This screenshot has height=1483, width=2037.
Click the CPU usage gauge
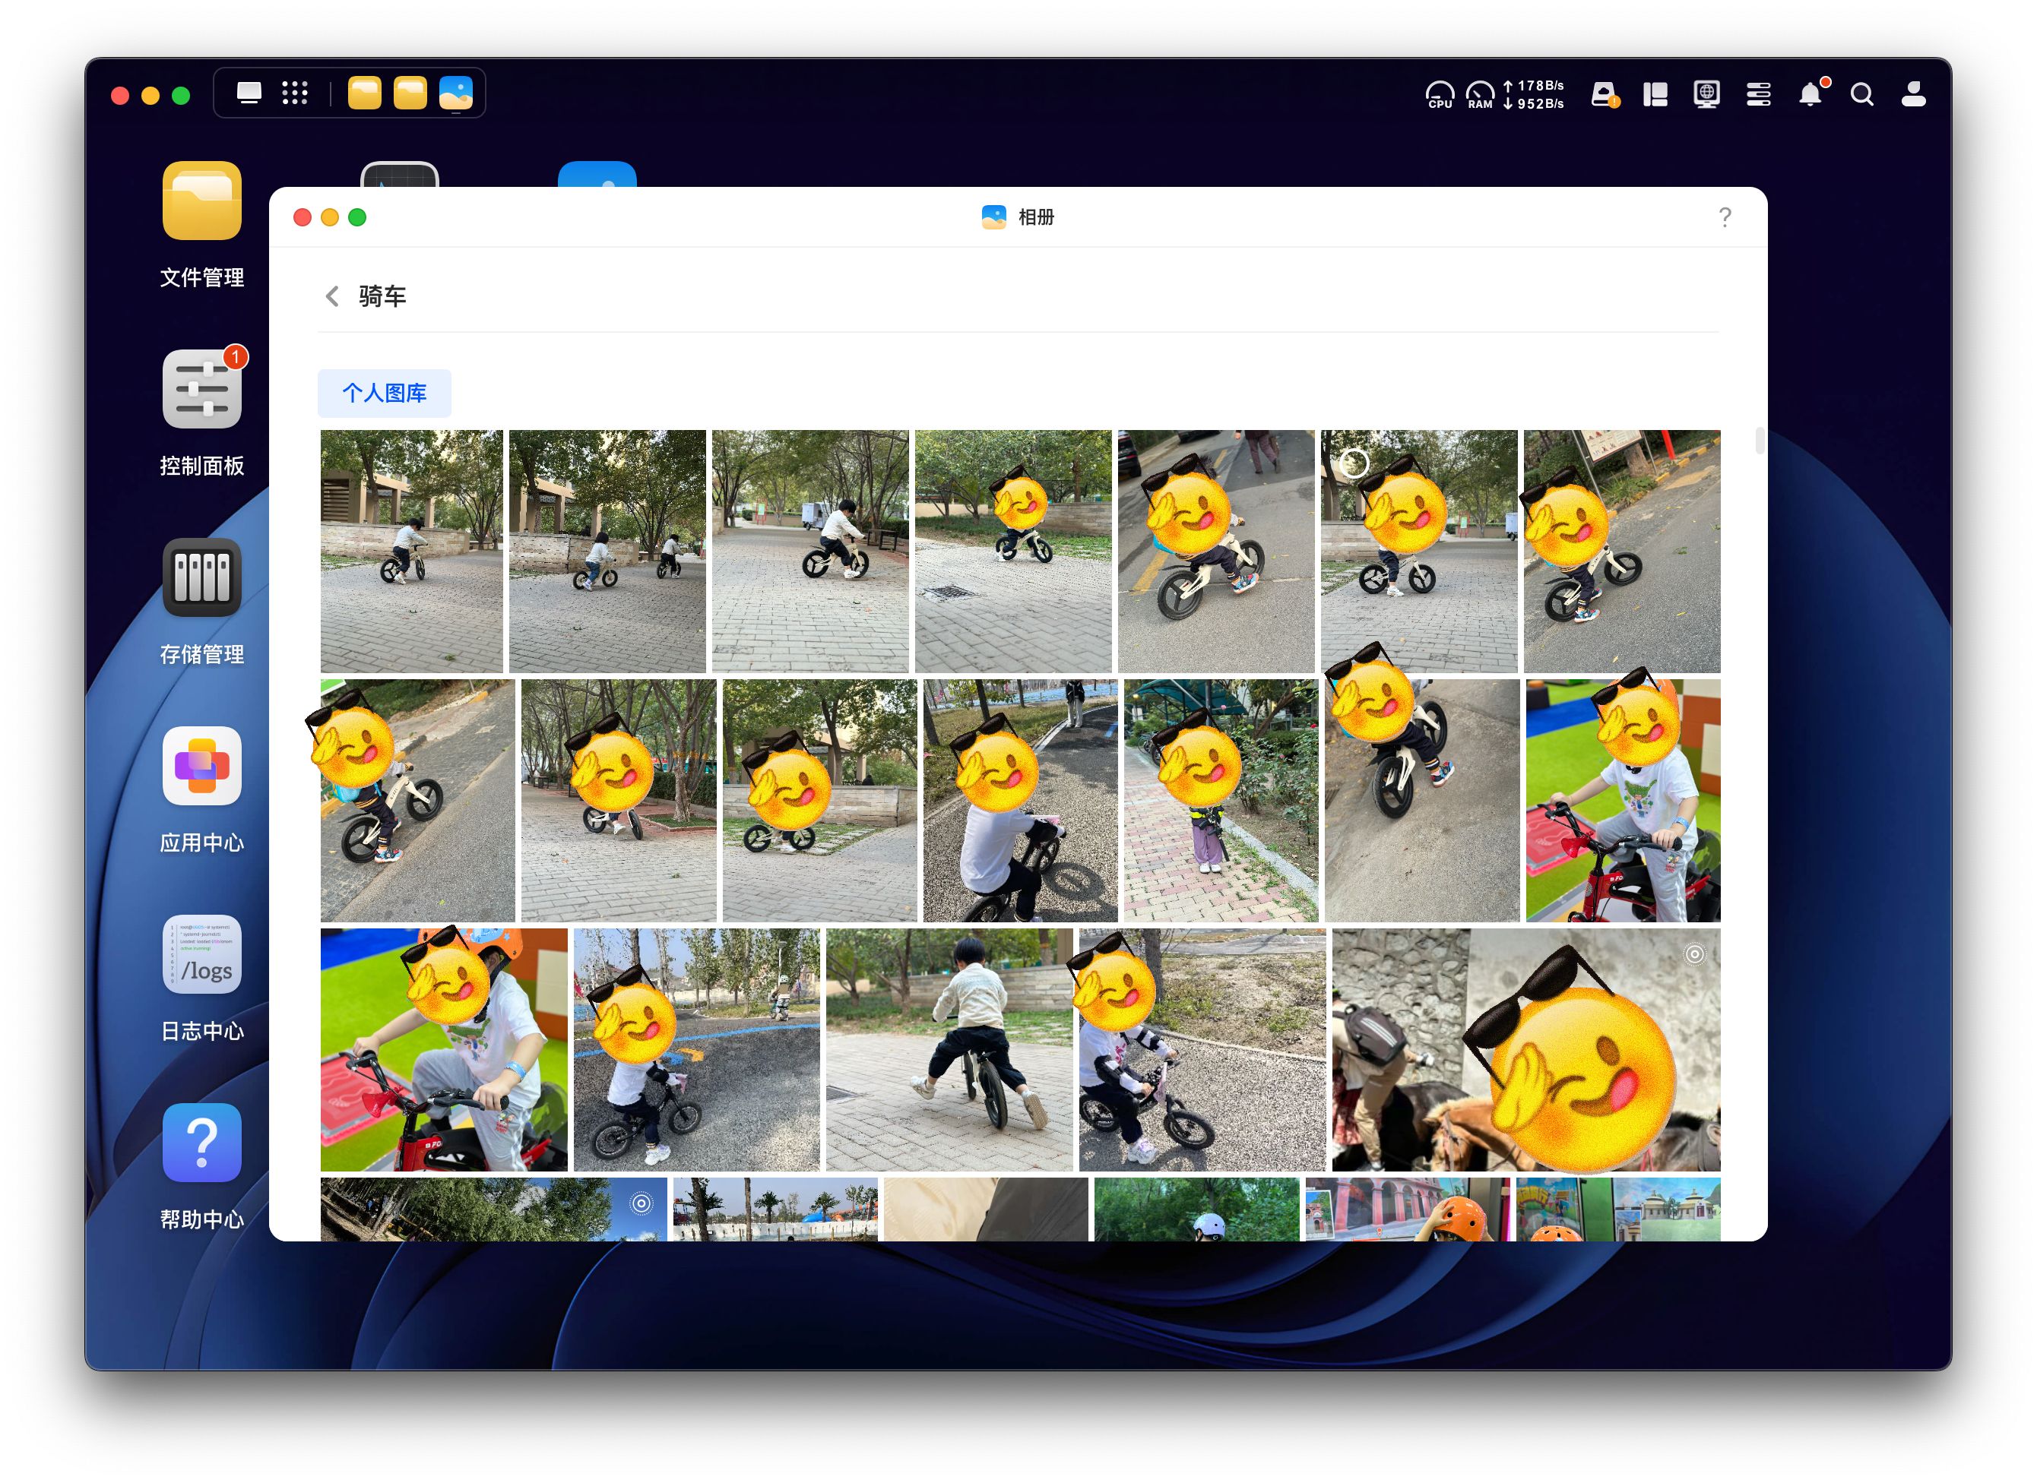pos(1440,94)
